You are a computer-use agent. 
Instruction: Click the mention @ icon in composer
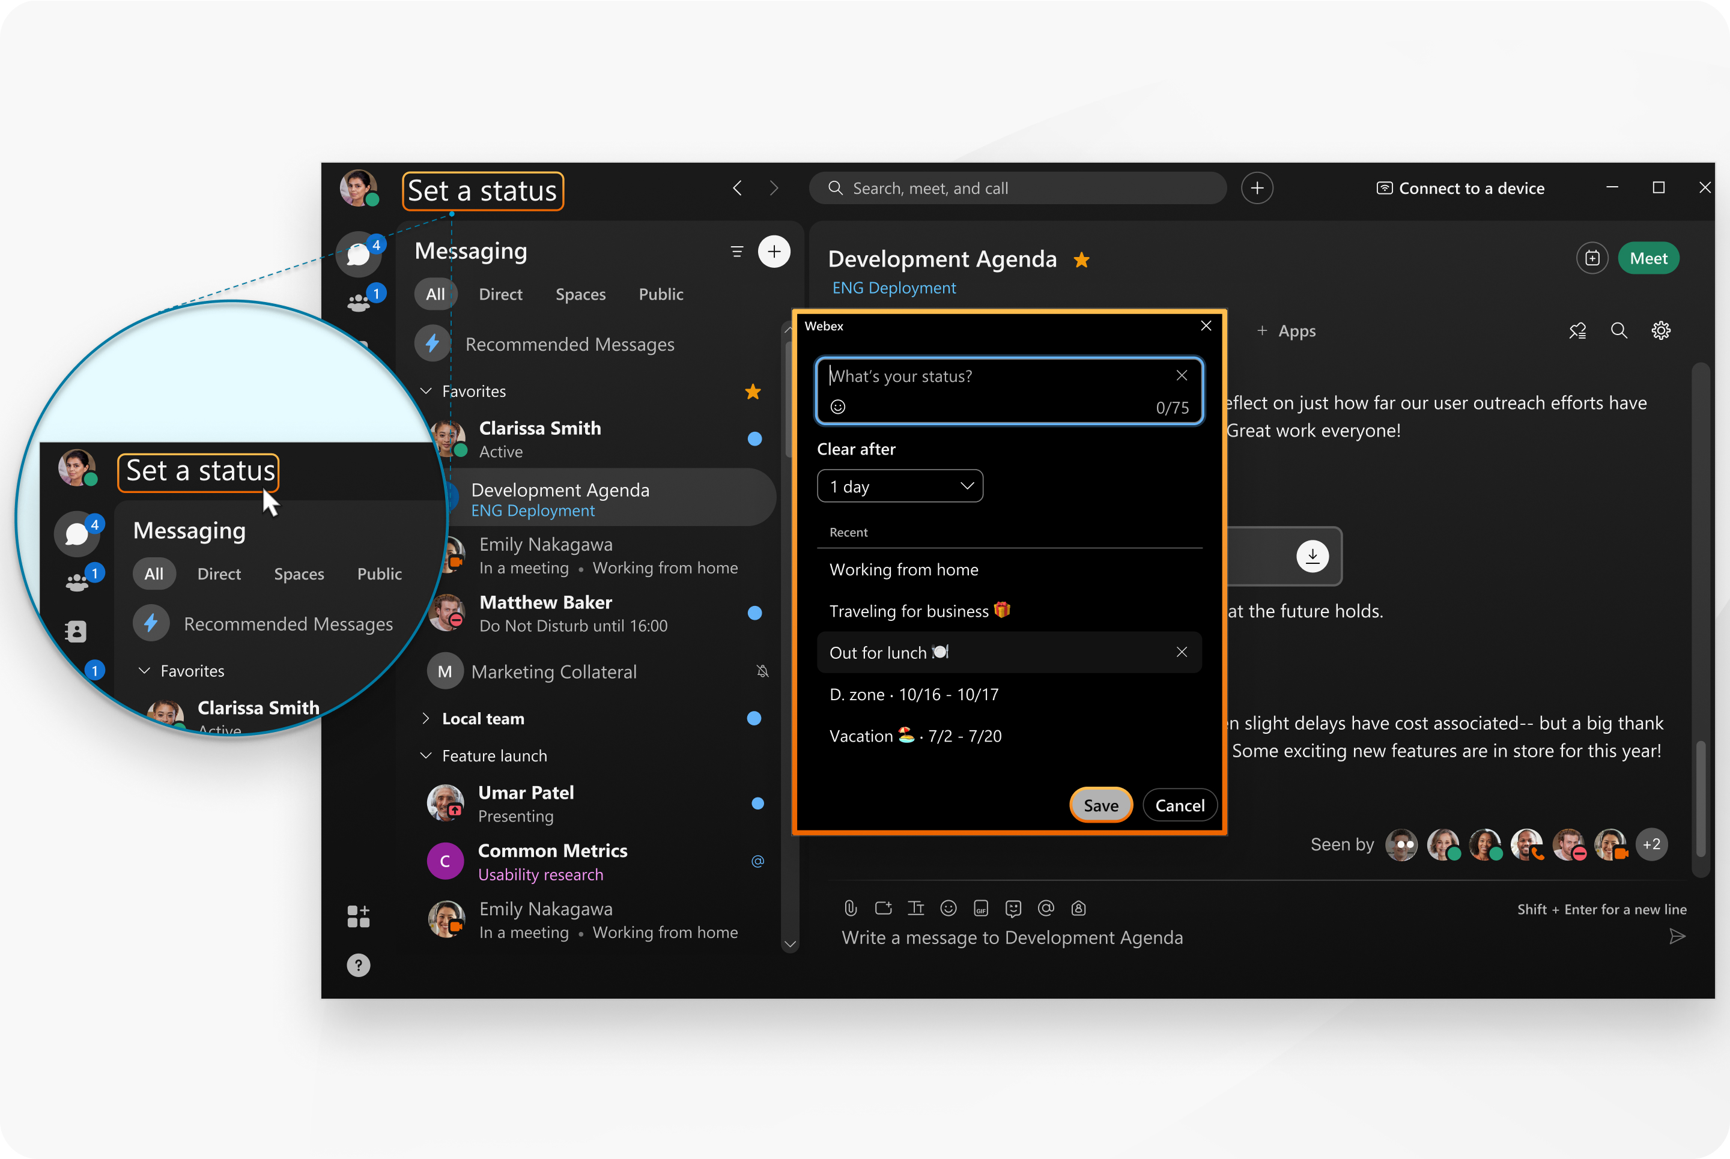1045,908
